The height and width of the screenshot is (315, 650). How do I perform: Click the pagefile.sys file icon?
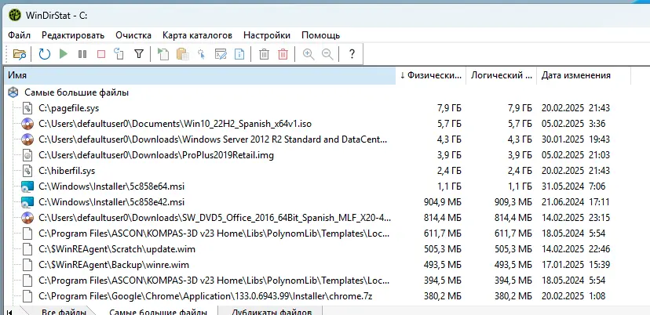27,108
